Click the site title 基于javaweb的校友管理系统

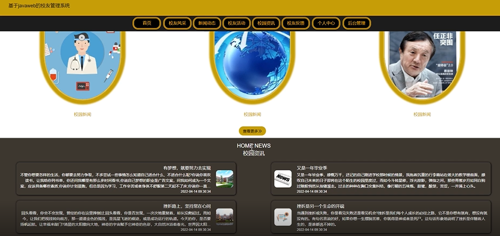click(x=39, y=6)
